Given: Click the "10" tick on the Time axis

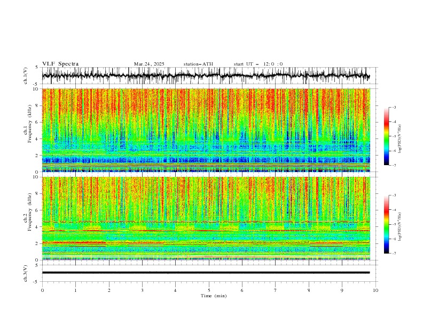Looking at the screenshot, I should pyautogui.click(x=375, y=290).
